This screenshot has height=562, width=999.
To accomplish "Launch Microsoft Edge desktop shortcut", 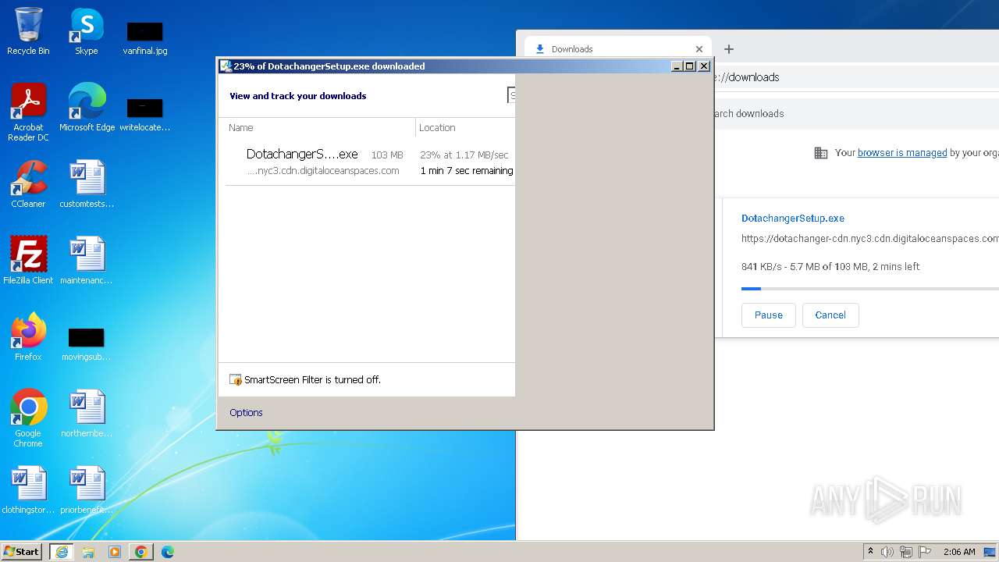I will (x=87, y=107).
